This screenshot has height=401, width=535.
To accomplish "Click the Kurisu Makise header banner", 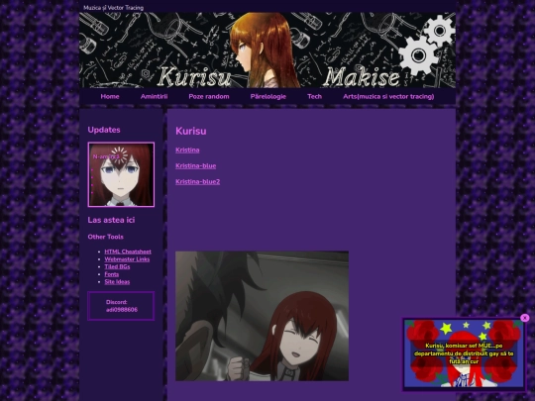I will 267,50.
